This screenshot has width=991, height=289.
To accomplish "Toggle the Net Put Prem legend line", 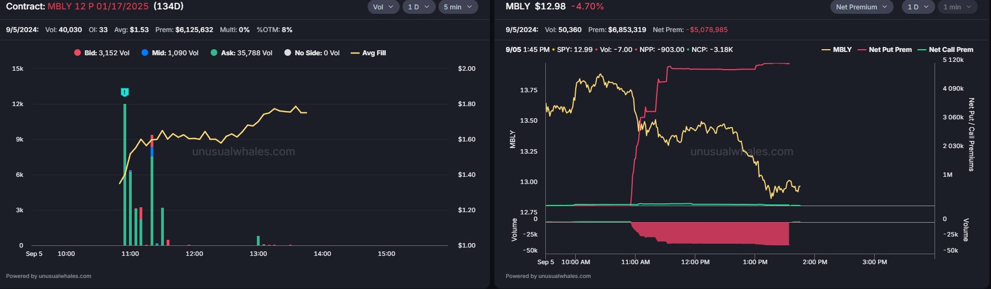I will coord(885,50).
